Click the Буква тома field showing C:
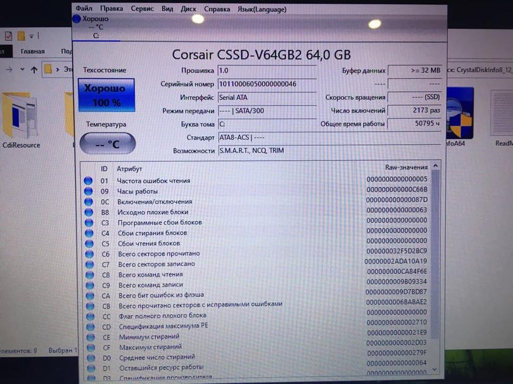The height and width of the screenshot is (384, 513). (267, 124)
